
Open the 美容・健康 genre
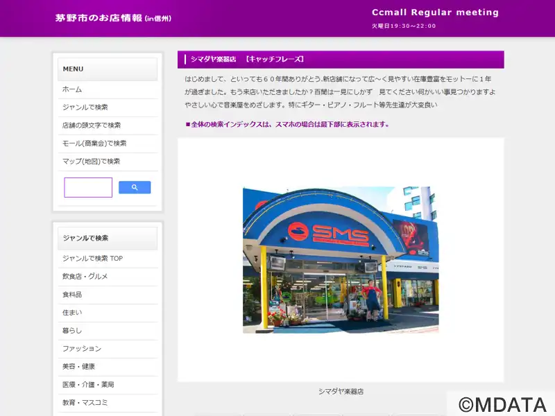[108, 367]
